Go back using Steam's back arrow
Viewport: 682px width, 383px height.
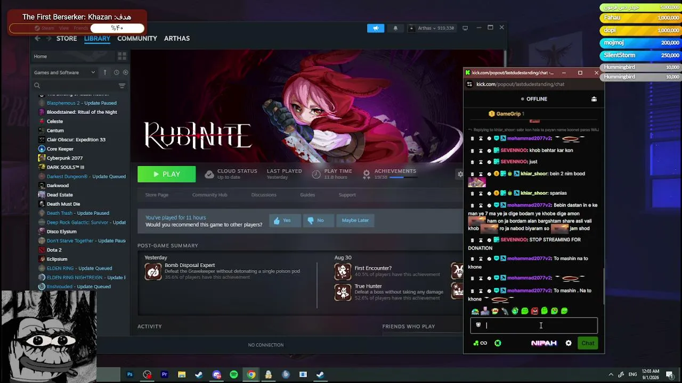[x=37, y=38]
